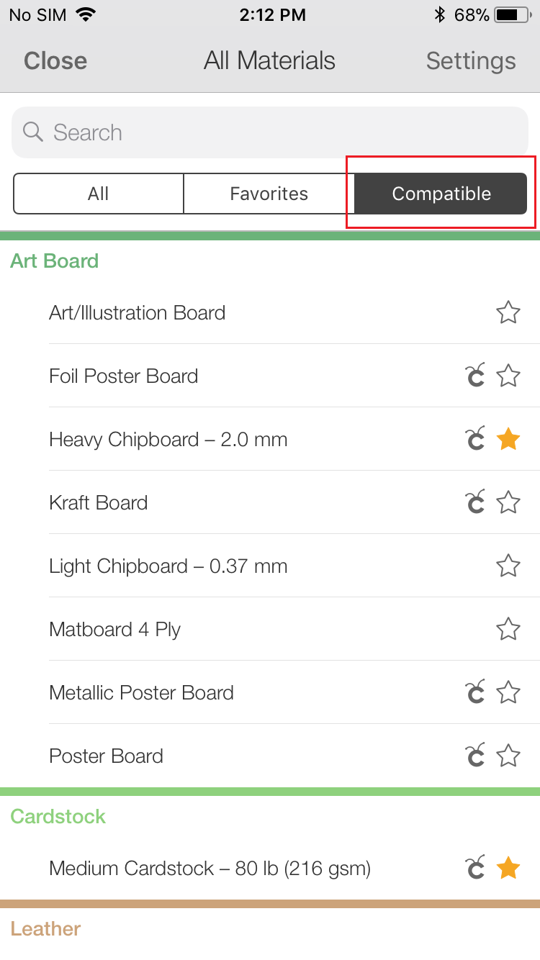The height and width of the screenshot is (960, 540).
Task: Favorite the Light Chipboard material
Action: tap(508, 566)
